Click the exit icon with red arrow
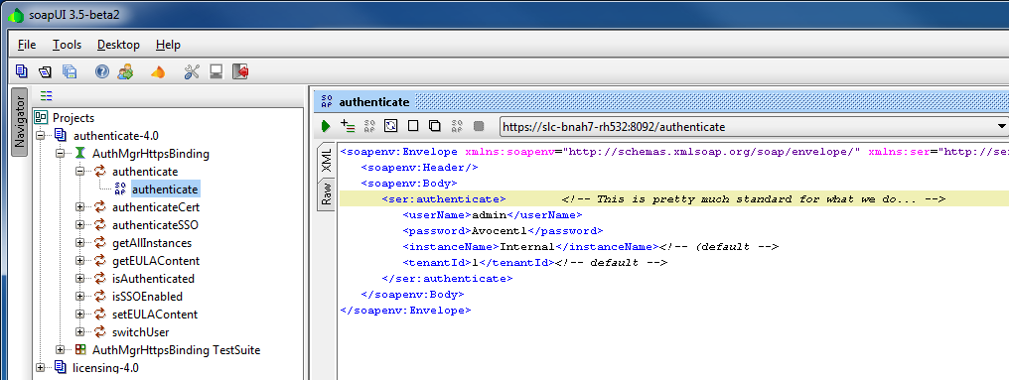 (240, 71)
